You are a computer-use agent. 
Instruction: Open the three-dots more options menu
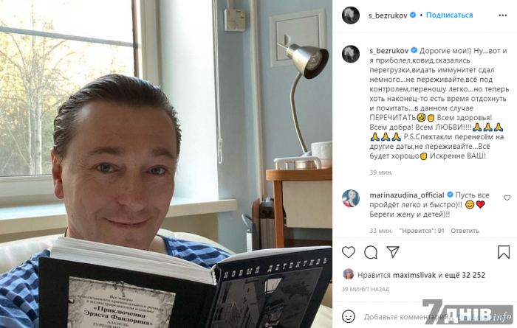[502, 15]
